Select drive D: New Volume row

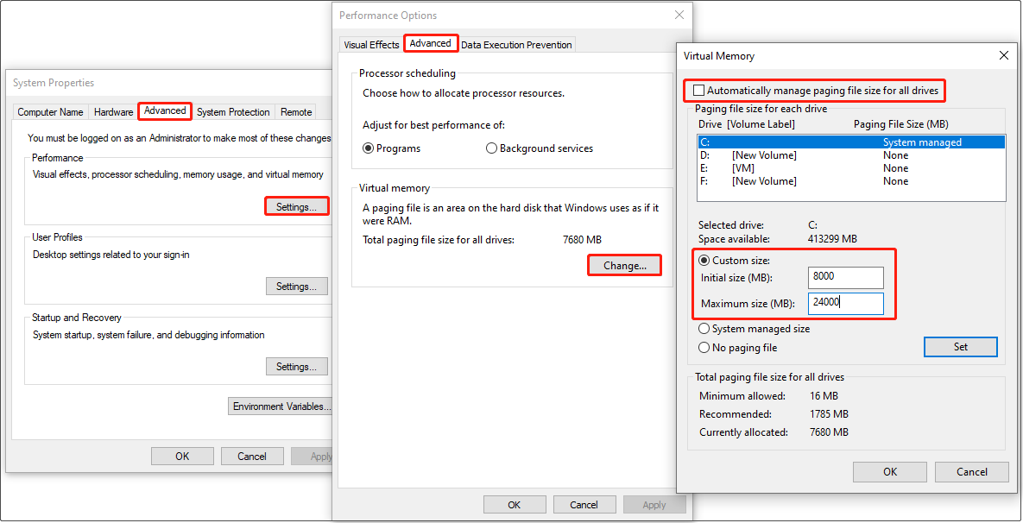851,155
